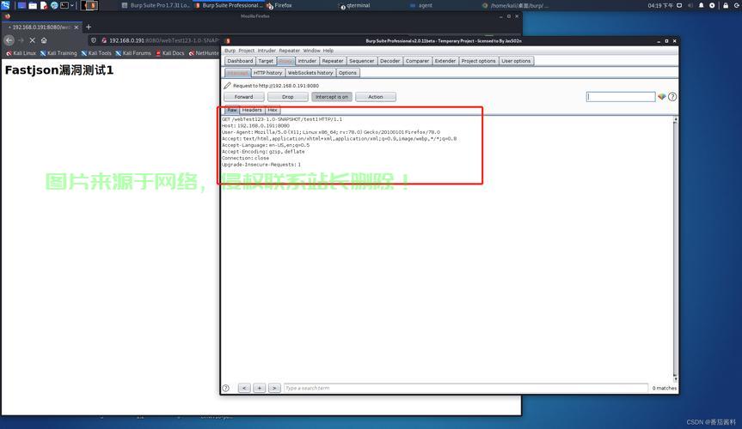Image resolution: width=742 pixels, height=429 pixels.
Task: Switch to the User options tab
Action: click(516, 61)
